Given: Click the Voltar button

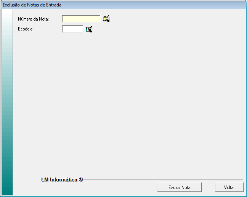Looking at the screenshot, I should coord(229,187).
